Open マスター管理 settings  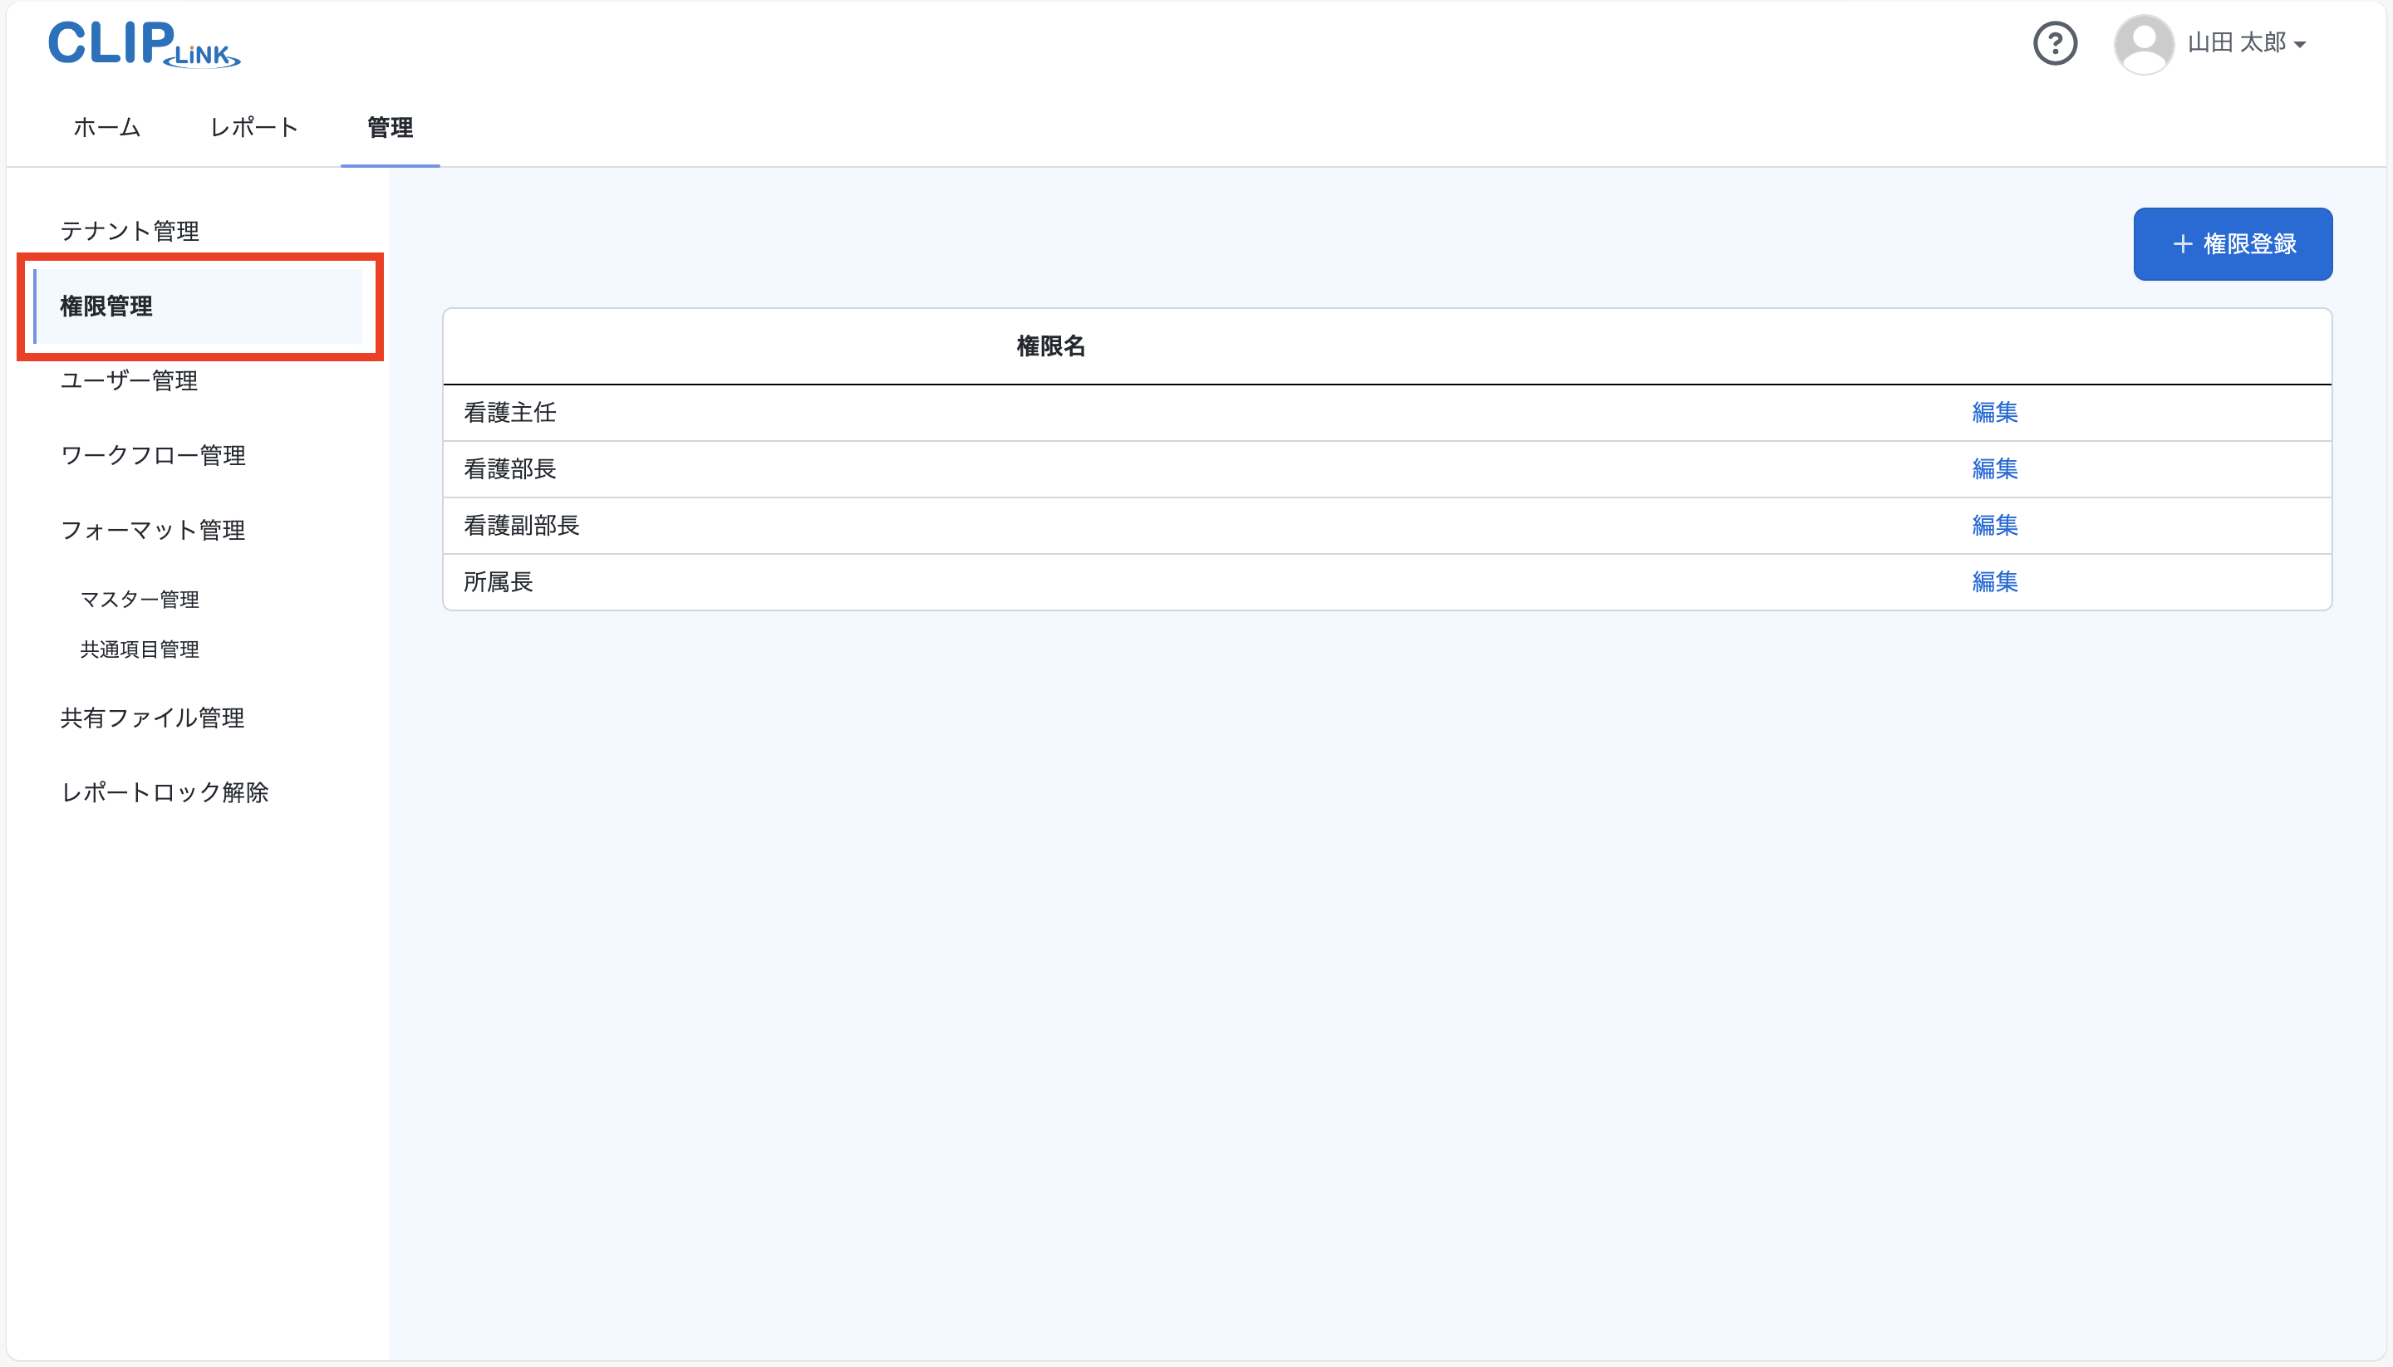tap(139, 598)
